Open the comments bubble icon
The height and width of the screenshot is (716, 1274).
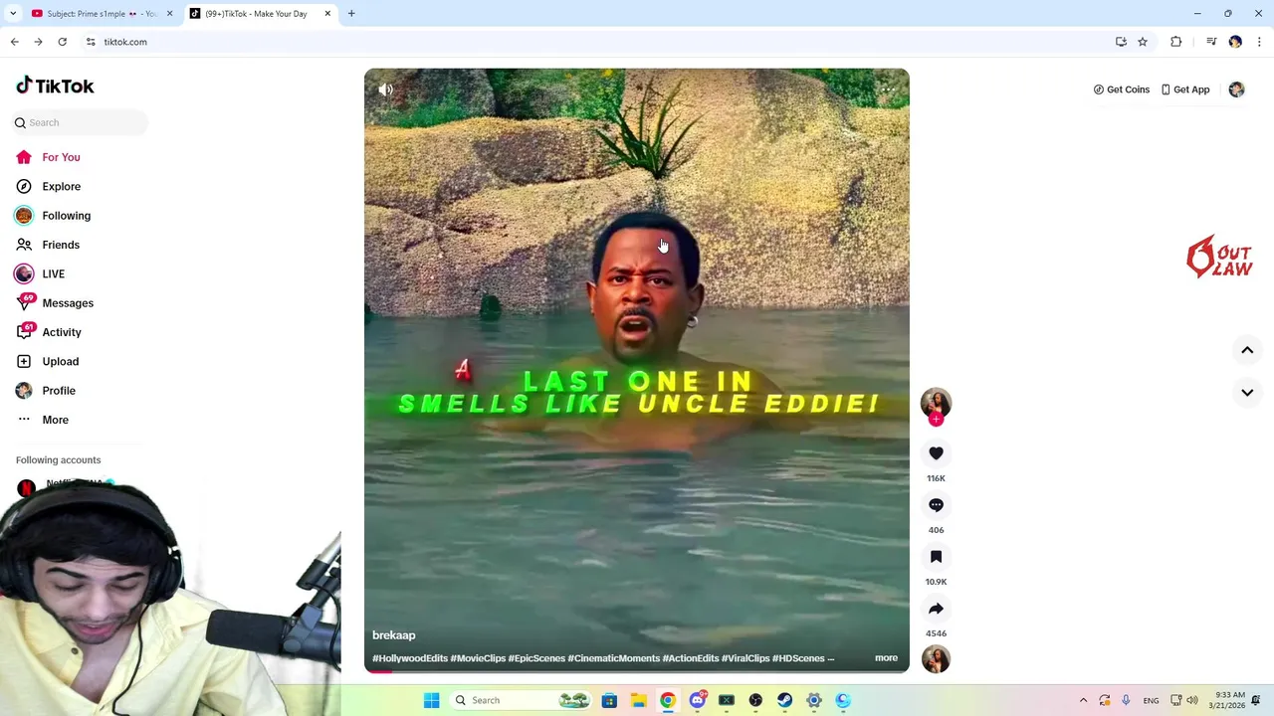click(936, 505)
